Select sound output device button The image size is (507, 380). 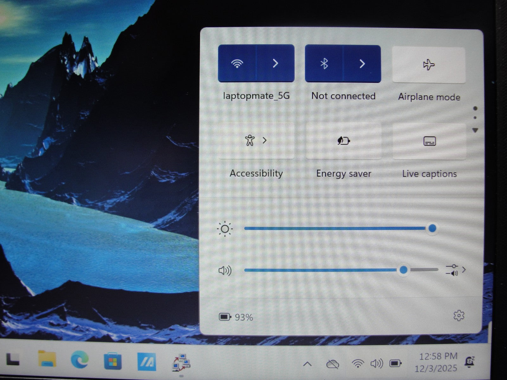coord(456,270)
